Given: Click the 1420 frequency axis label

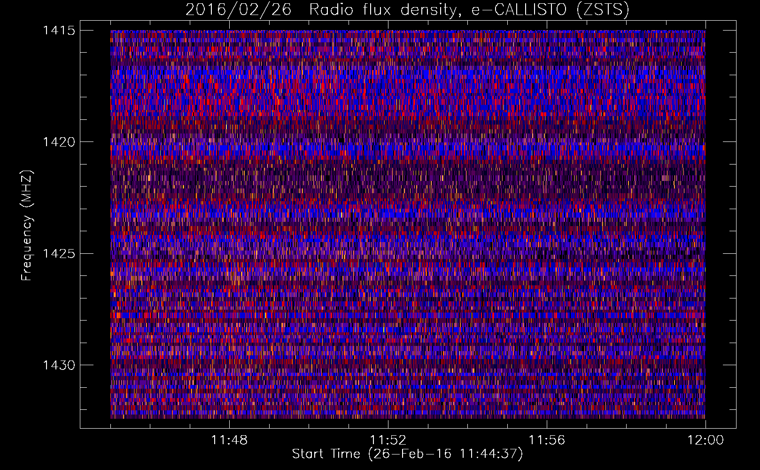Looking at the screenshot, I should [59, 142].
